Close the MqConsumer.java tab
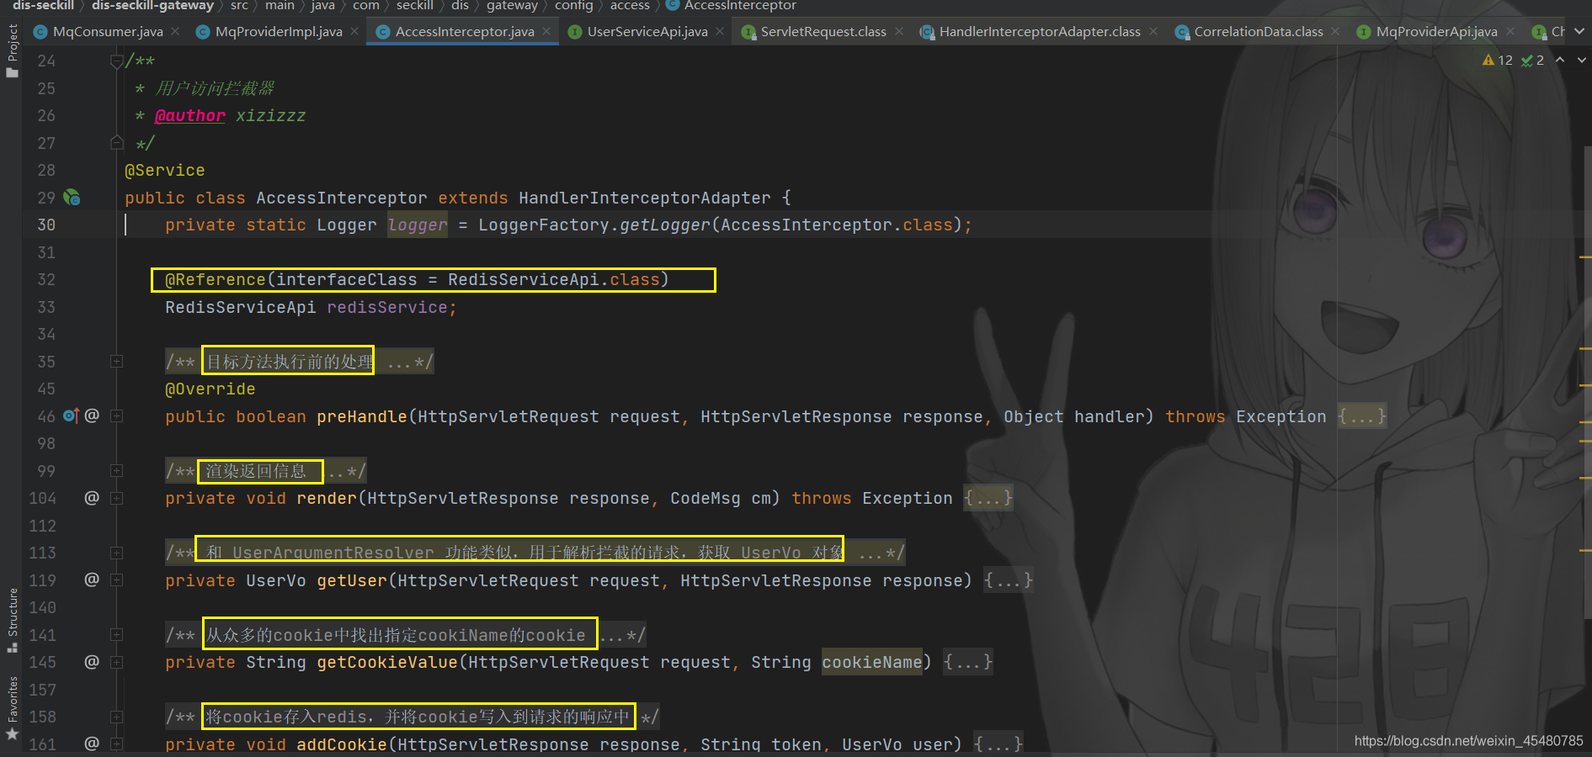The image size is (1592, 757). [175, 31]
